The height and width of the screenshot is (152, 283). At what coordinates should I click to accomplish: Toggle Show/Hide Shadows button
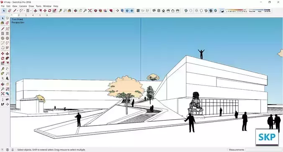[x=222, y=10]
